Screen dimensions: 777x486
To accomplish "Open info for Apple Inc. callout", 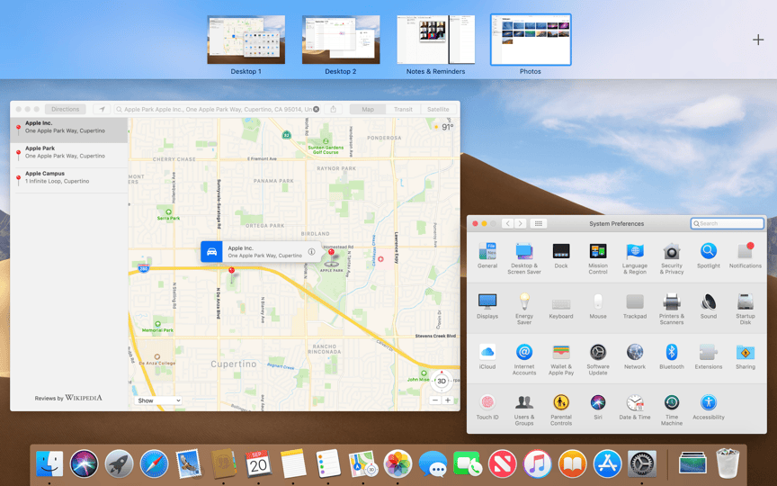I will click(x=312, y=251).
